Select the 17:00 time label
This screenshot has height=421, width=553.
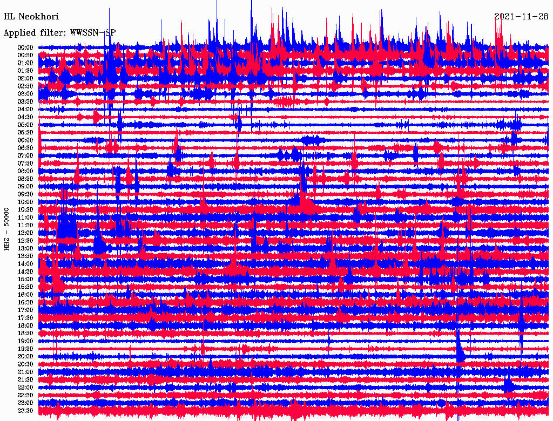click(25, 310)
